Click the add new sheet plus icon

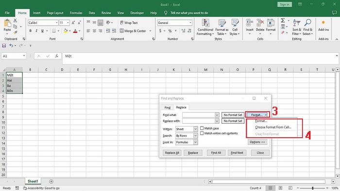[51, 181]
